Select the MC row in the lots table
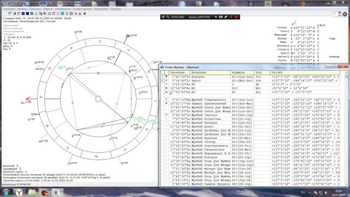The width and height of the screenshot is (350, 197). point(250,88)
